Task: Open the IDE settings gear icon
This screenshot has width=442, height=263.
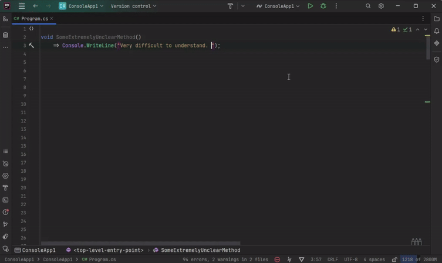Action: click(x=381, y=6)
